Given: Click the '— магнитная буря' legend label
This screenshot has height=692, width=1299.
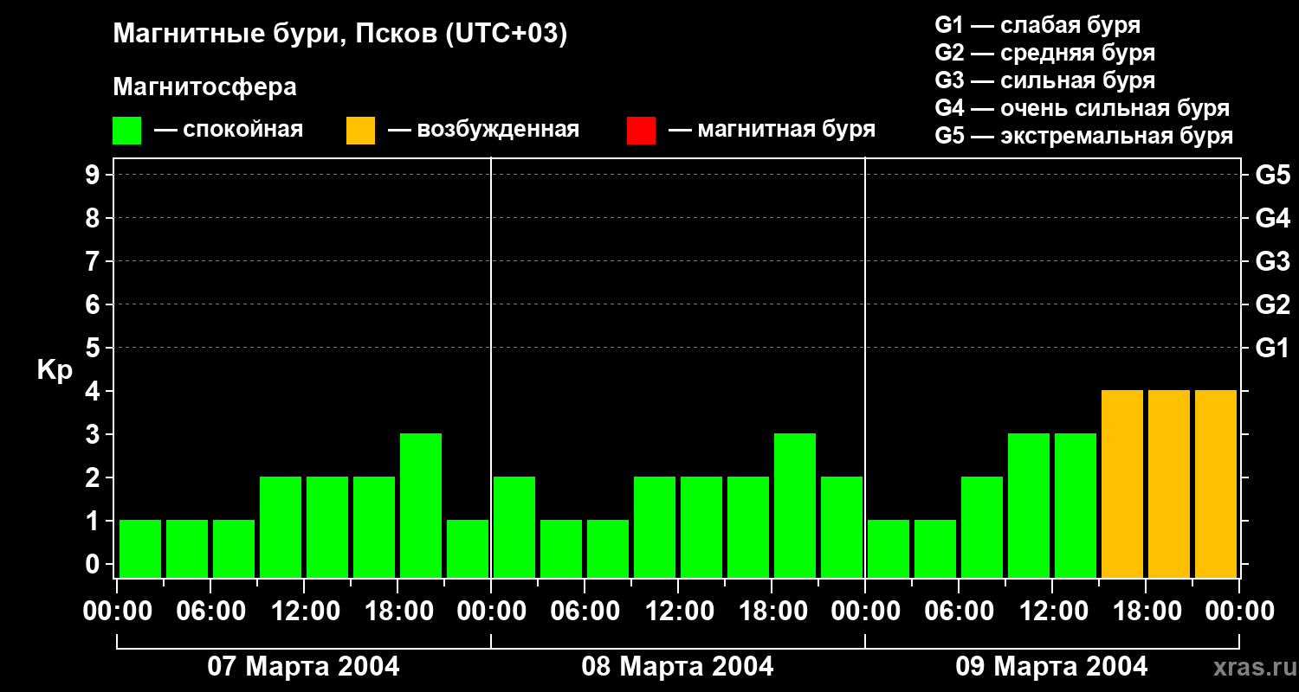Looking at the screenshot, I should [x=772, y=130].
